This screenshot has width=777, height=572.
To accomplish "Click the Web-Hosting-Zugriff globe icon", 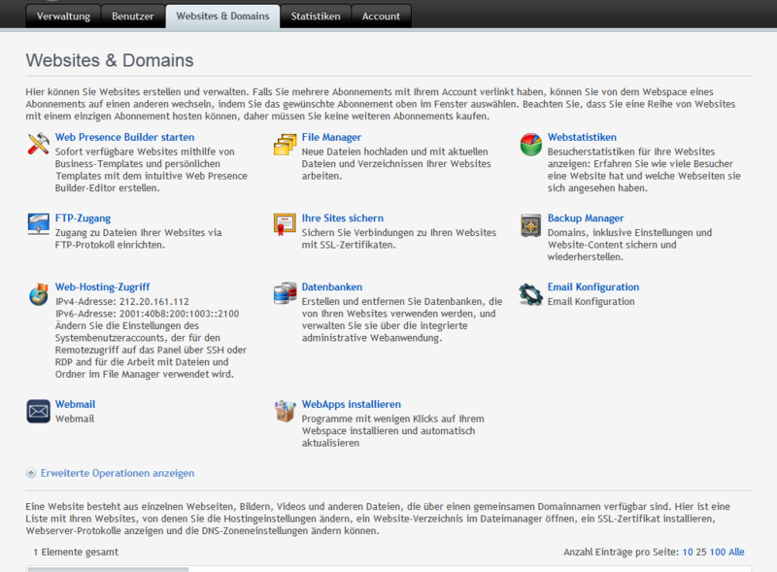I will pos(38,294).
